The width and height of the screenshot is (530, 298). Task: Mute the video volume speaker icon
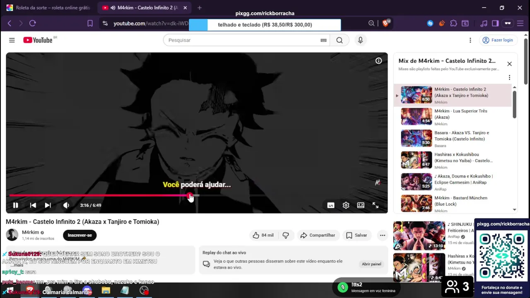click(x=66, y=205)
